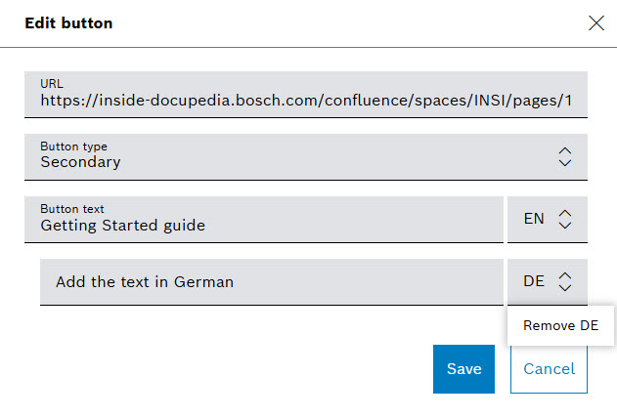Click the Getting Started guide text
Viewport: 617px width, 418px height.
122,226
